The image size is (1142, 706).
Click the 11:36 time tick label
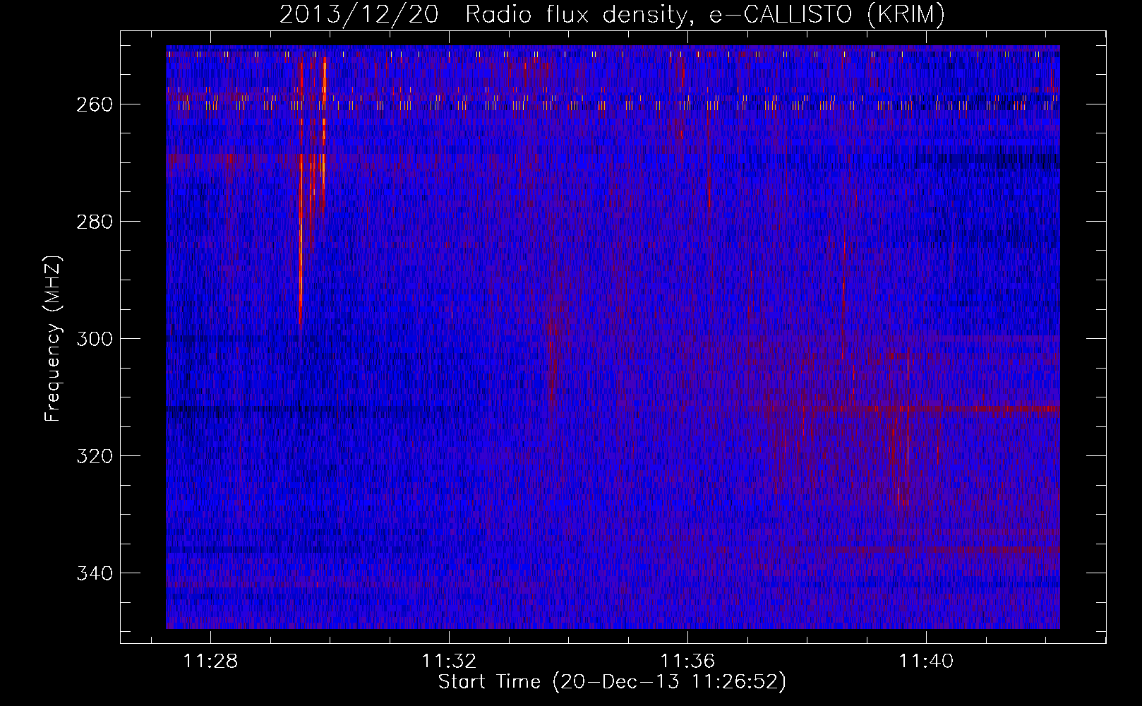(687, 661)
